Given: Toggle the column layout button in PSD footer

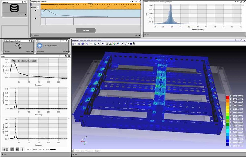Looking at the screenshot, I should [x=4, y=149].
